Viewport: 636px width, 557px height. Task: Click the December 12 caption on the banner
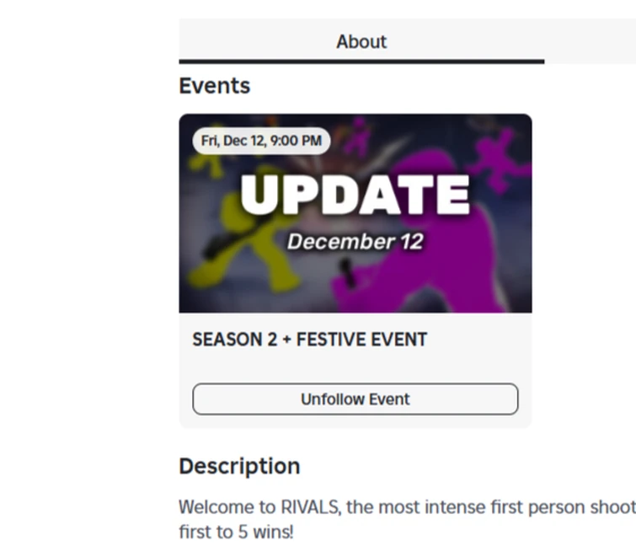(355, 242)
